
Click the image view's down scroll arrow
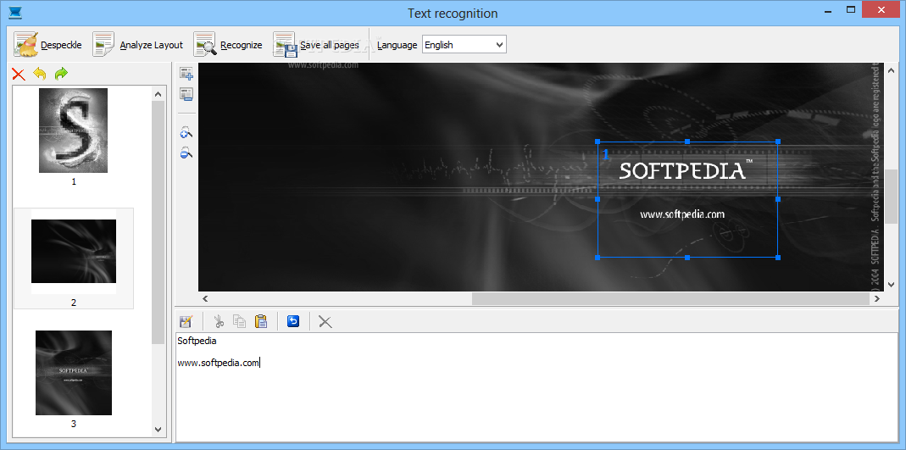[x=891, y=285]
